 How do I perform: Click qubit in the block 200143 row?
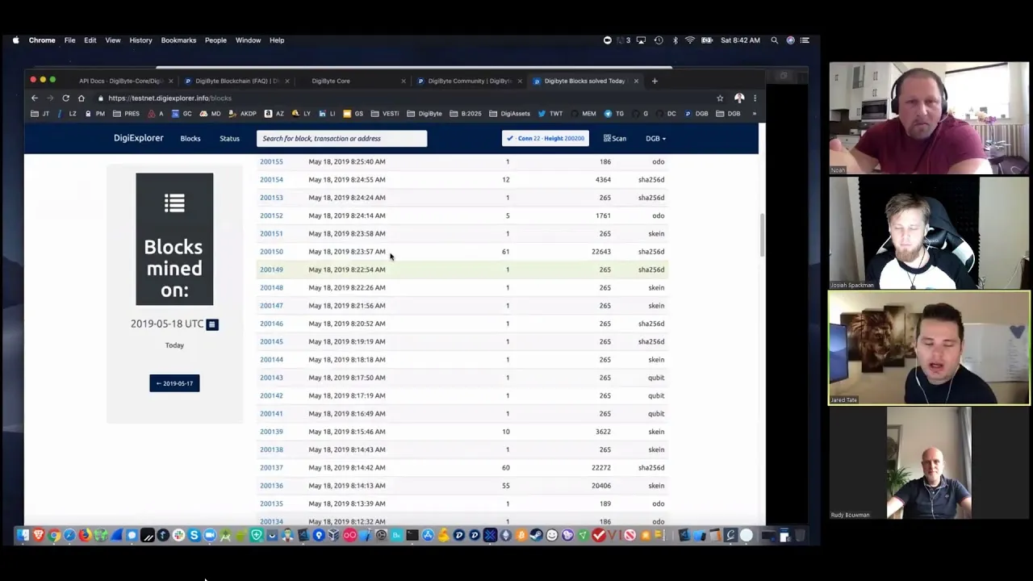coord(656,378)
